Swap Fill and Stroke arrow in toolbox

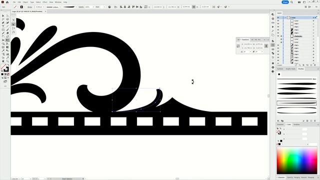pyautogui.click(x=8, y=65)
